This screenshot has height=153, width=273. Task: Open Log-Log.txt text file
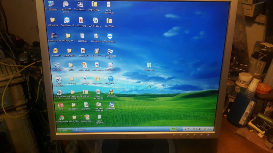pyautogui.click(x=96, y=38)
